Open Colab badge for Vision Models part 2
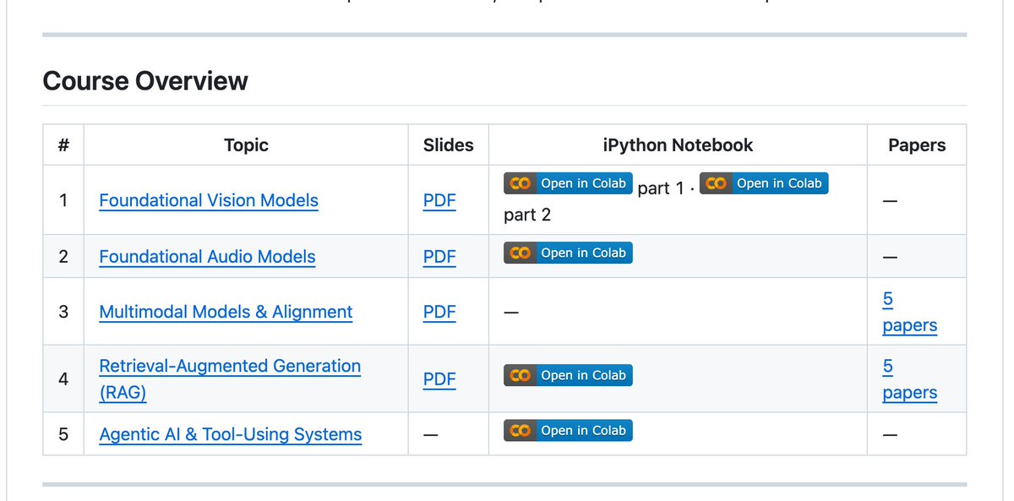Image resolution: width=1014 pixels, height=501 pixels. (764, 183)
